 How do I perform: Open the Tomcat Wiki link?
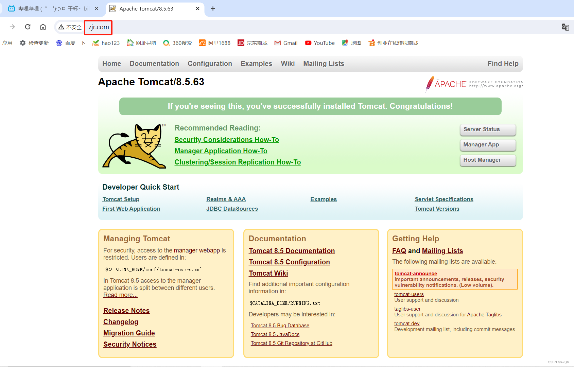point(268,273)
